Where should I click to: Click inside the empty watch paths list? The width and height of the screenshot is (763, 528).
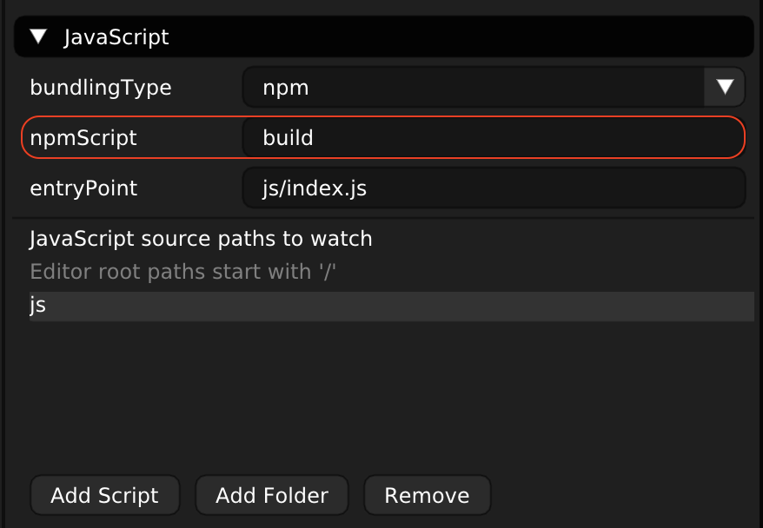(x=382, y=391)
